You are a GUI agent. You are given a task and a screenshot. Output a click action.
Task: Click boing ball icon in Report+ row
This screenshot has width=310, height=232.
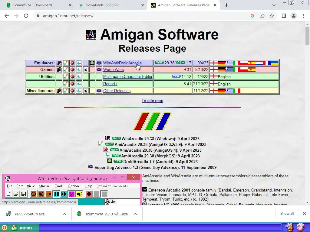pyautogui.click(x=72, y=84)
